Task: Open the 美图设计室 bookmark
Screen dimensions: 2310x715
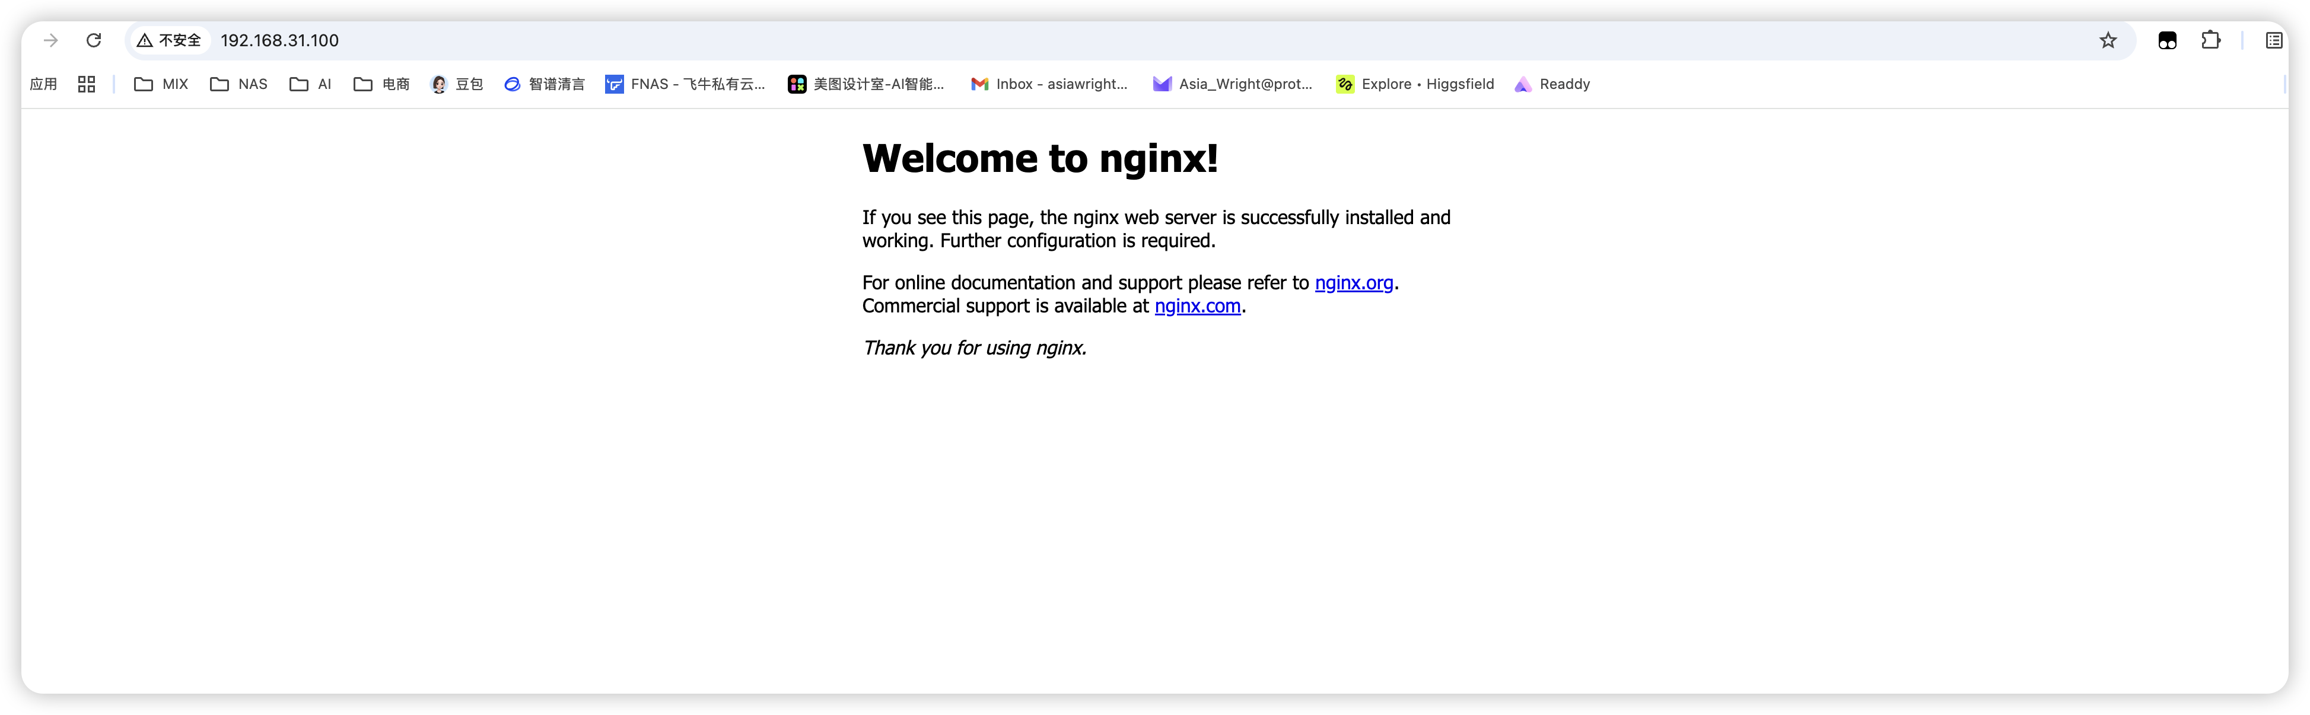Action: (x=866, y=84)
